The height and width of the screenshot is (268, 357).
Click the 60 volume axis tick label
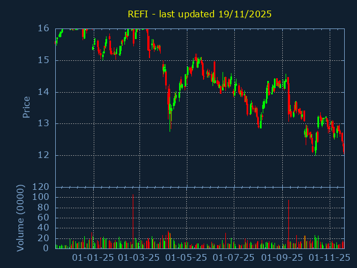[44, 218]
